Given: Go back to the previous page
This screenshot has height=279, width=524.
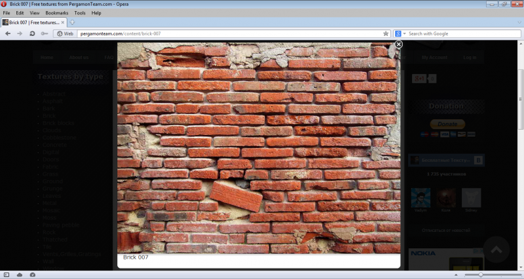Looking at the screenshot, I should [8, 33].
